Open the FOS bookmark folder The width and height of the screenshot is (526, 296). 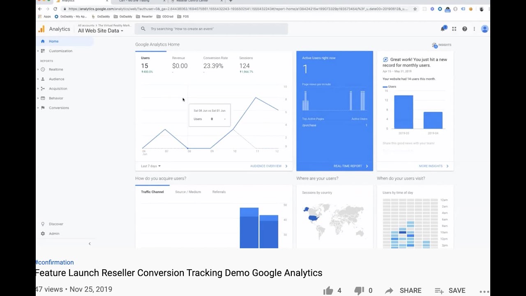point(183,16)
